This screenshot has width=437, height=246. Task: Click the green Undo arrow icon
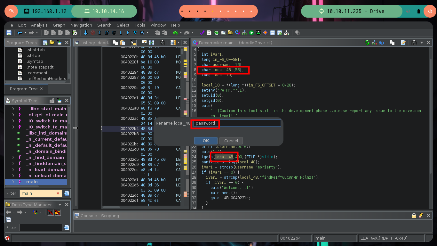coord(175,33)
